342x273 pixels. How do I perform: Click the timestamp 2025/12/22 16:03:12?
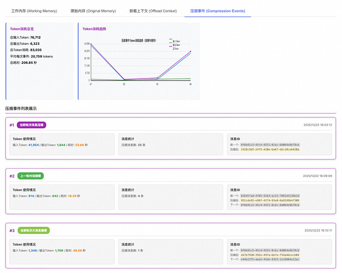[317, 125]
